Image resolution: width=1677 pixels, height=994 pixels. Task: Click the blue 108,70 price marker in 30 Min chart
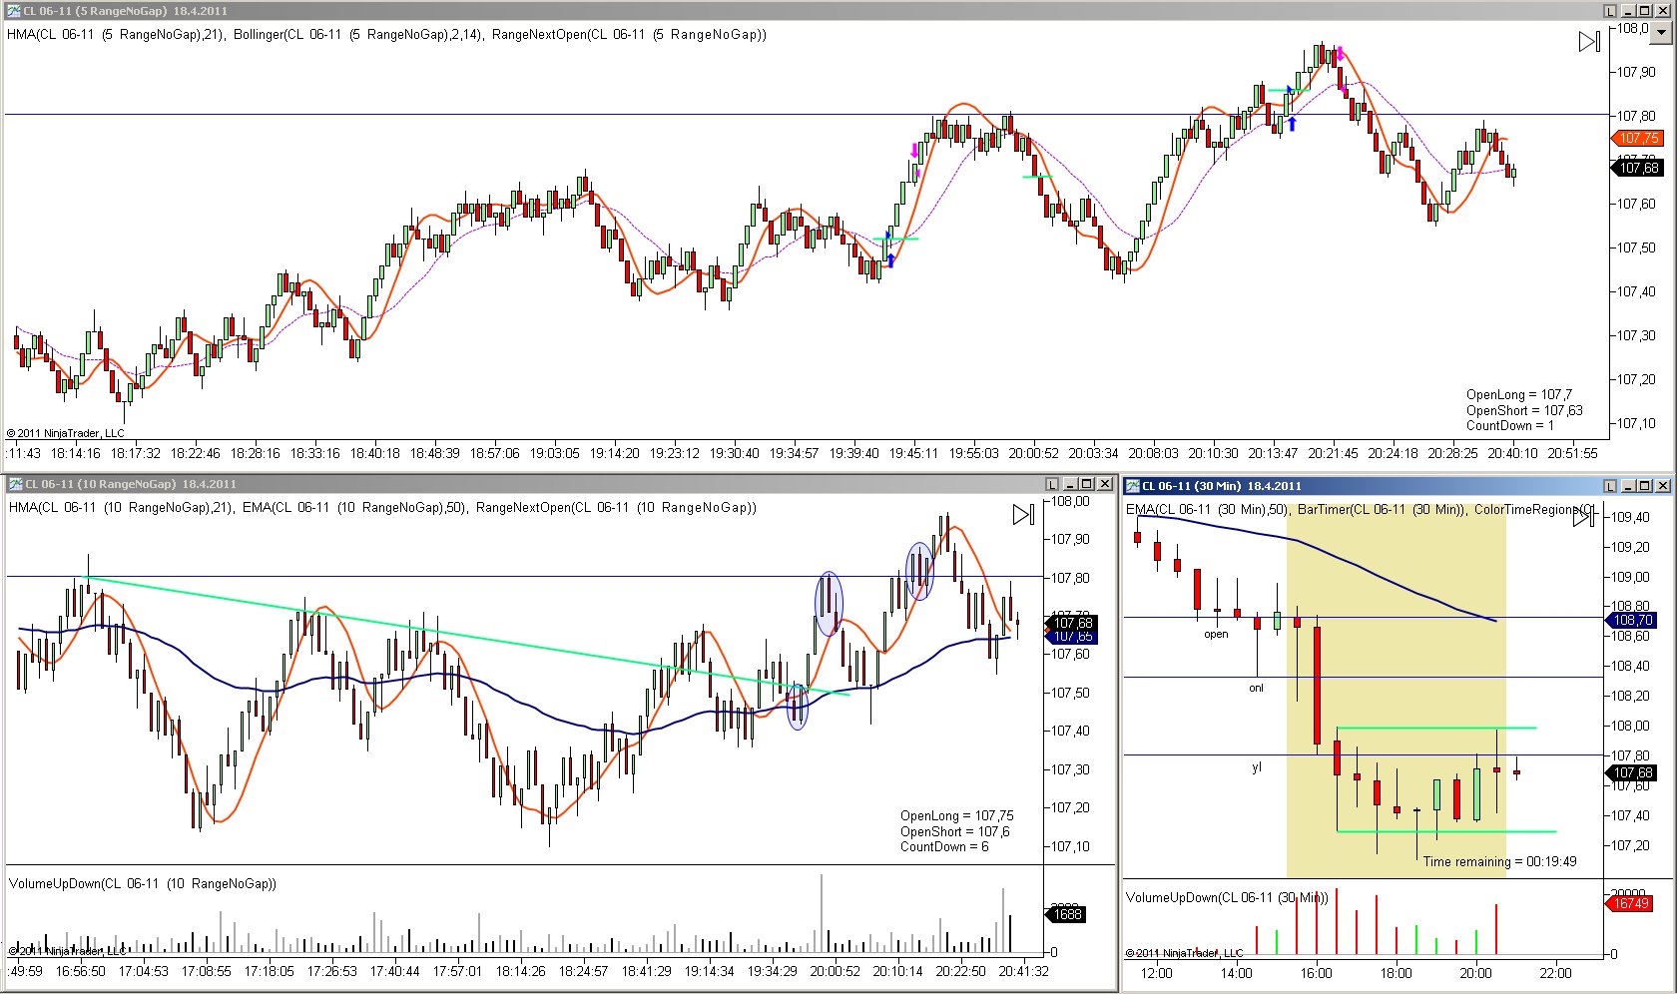pyautogui.click(x=1632, y=620)
